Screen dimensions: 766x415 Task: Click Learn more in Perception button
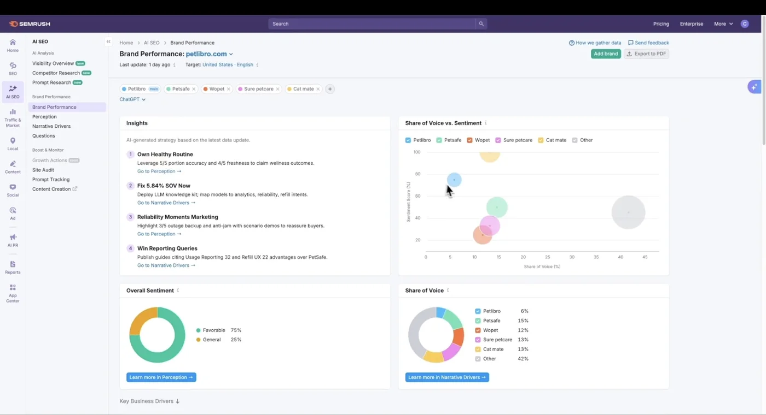point(161,377)
